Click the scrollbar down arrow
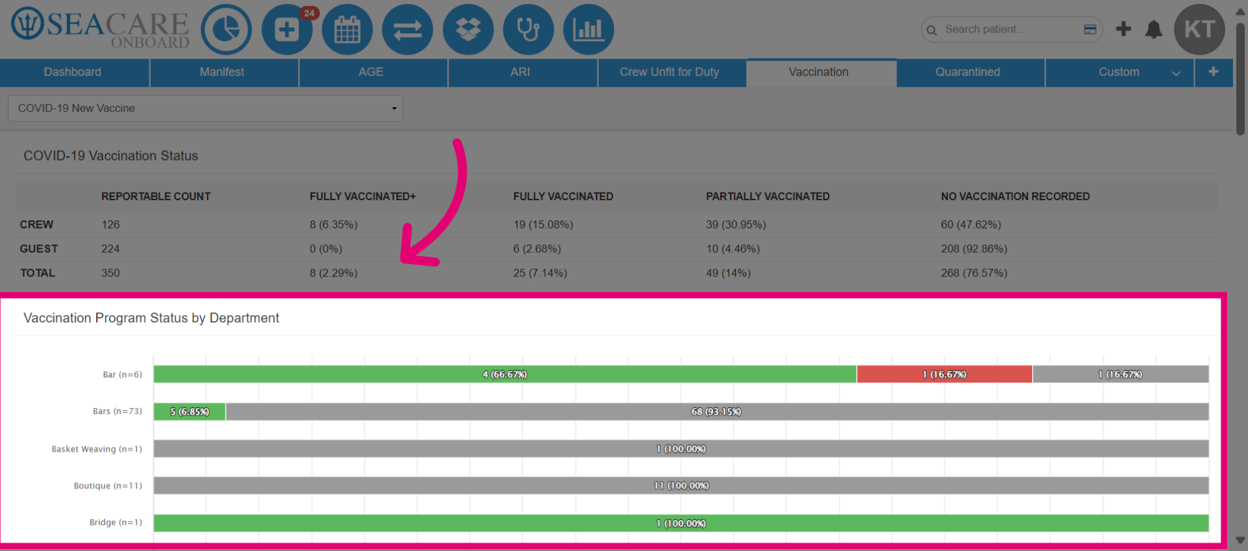 1240,541
